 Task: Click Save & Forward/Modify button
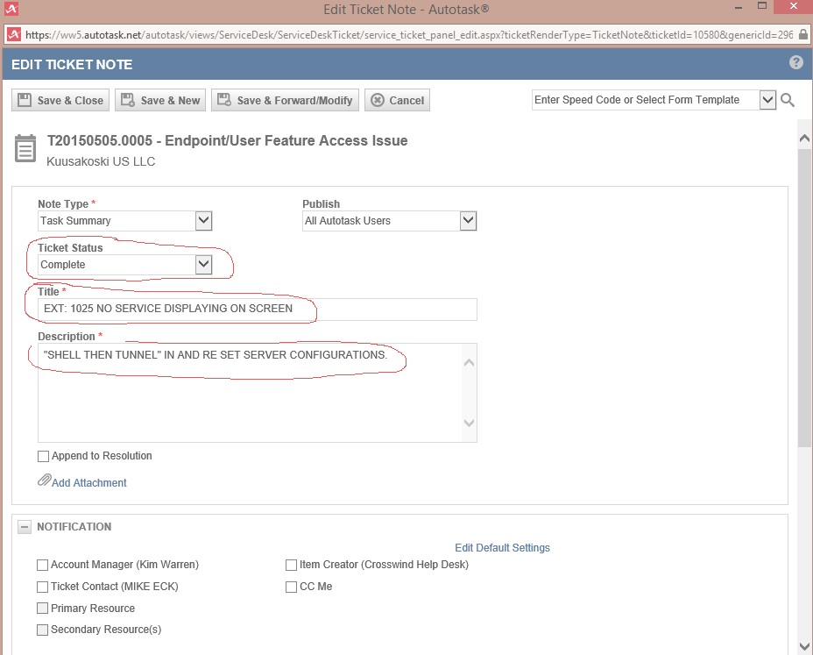[x=286, y=101]
